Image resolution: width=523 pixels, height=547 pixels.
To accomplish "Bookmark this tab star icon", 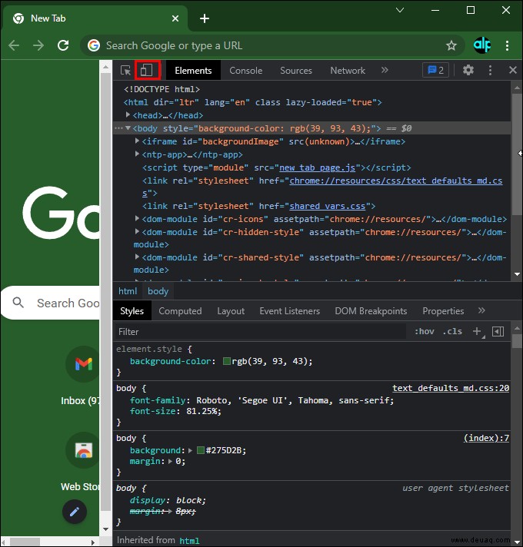I will 451,45.
